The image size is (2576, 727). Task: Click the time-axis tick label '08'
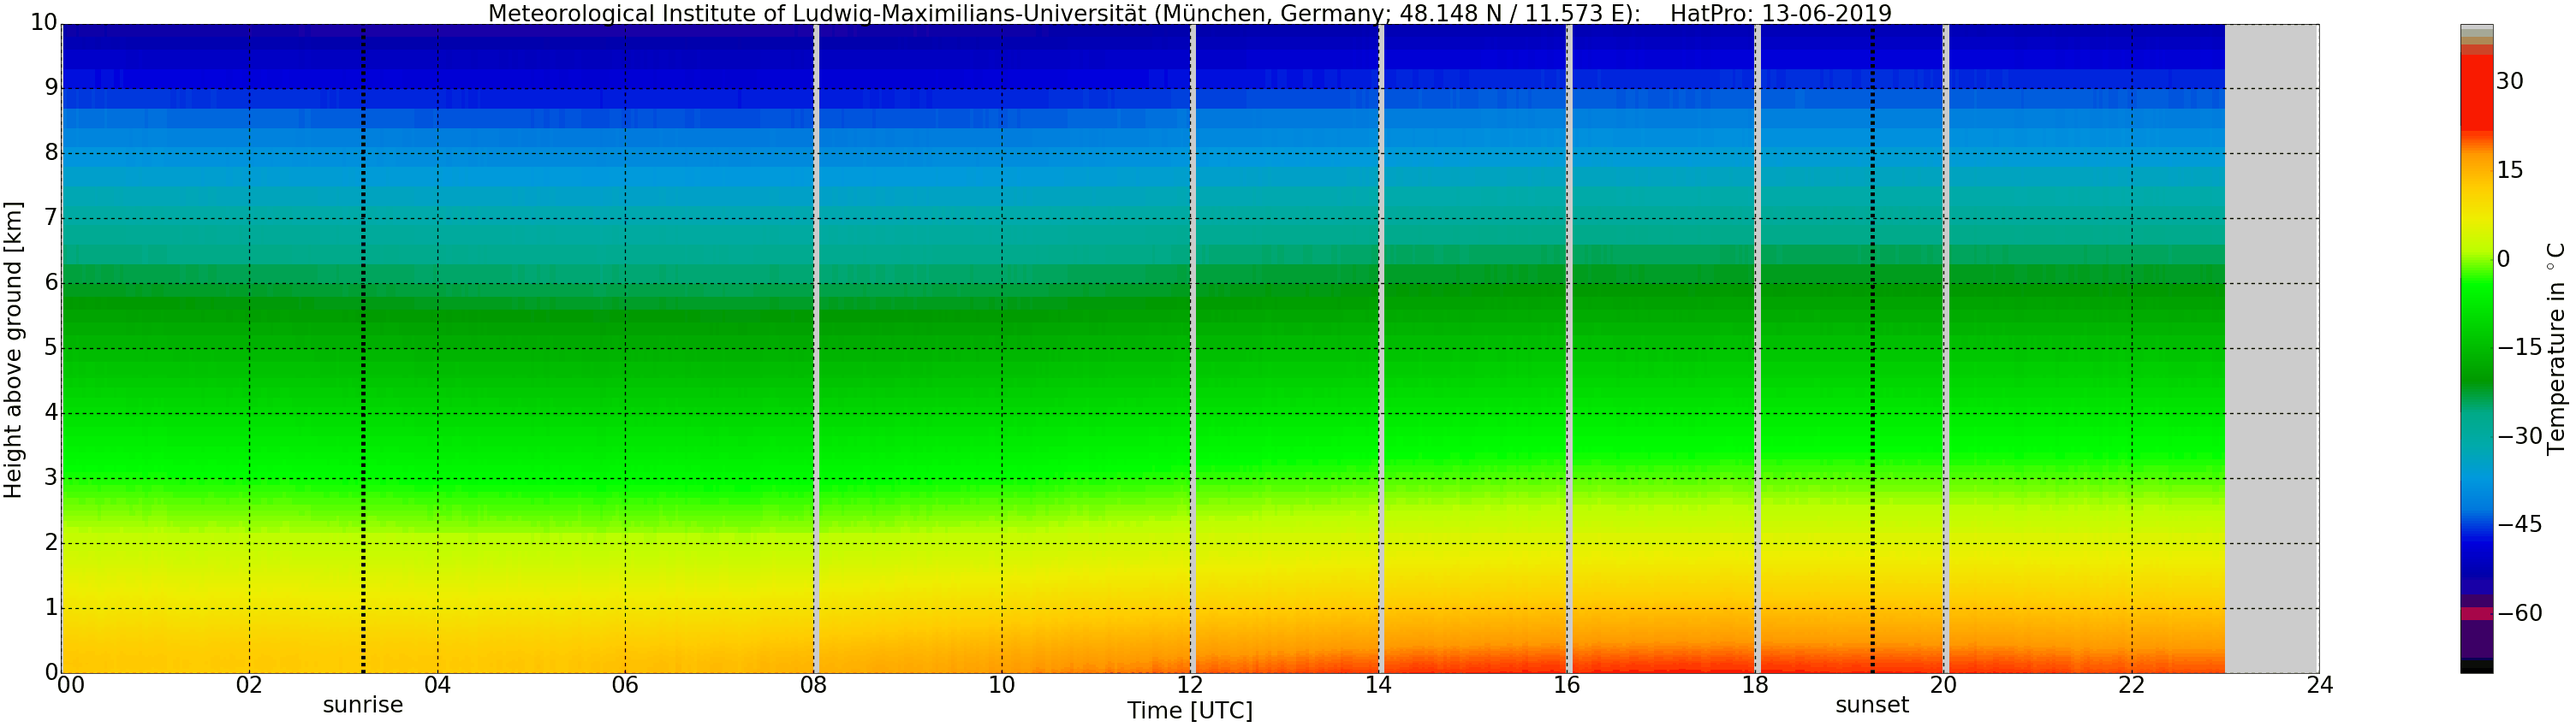813,685
